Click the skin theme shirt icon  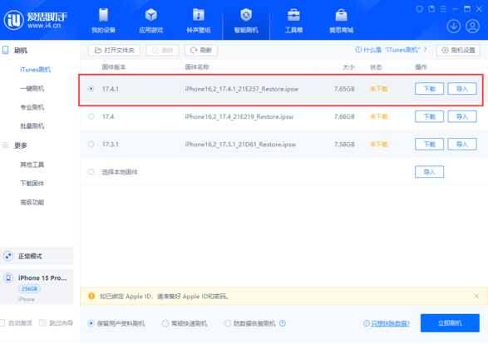(420, 9)
